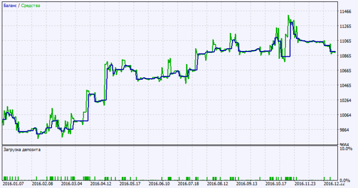Click the 10465 axis value
The image size is (358, 188).
pos(346,85)
